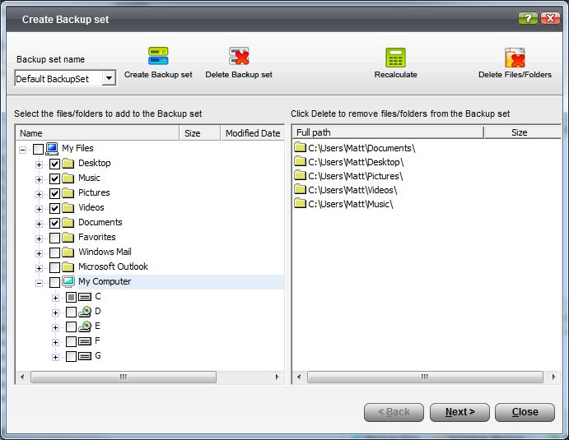Click the Next button
The image size is (569, 440).
(459, 412)
